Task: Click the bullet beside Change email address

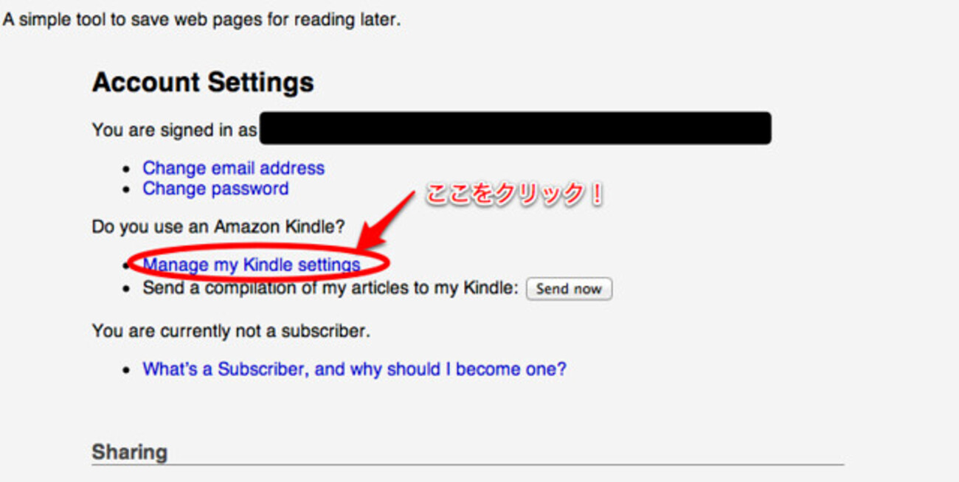Action: 128,170
